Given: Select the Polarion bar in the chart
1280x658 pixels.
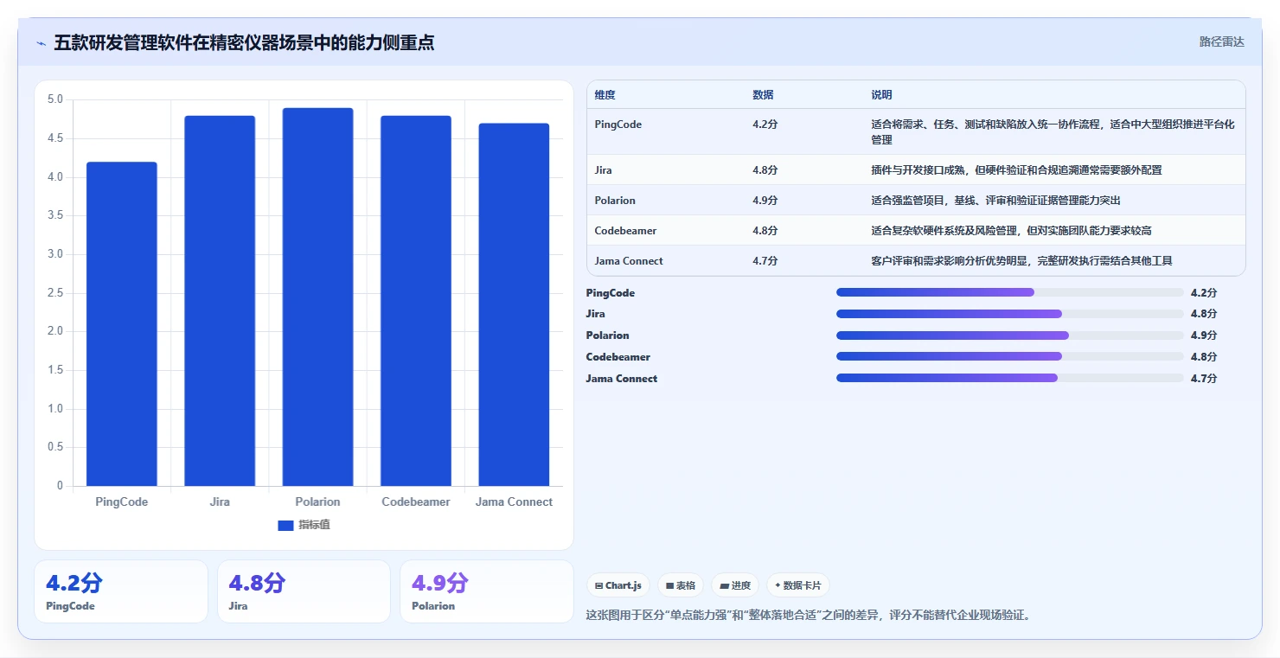Looking at the screenshot, I should pyautogui.click(x=317, y=297).
